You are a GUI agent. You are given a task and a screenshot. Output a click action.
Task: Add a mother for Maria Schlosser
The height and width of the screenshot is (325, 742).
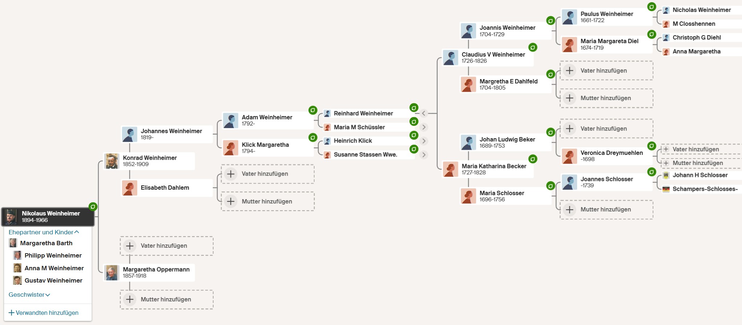(606, 210)
